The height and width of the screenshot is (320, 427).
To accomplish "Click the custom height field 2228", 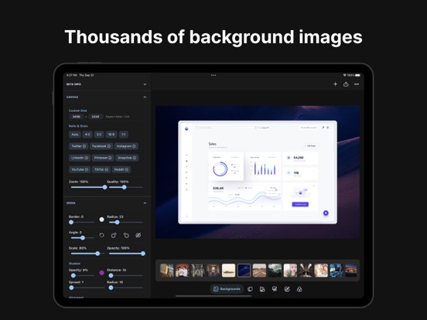I will tap(95, 117).
